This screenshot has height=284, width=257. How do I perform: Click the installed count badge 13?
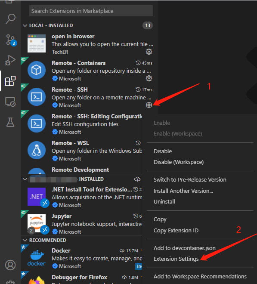click(148, 25)
